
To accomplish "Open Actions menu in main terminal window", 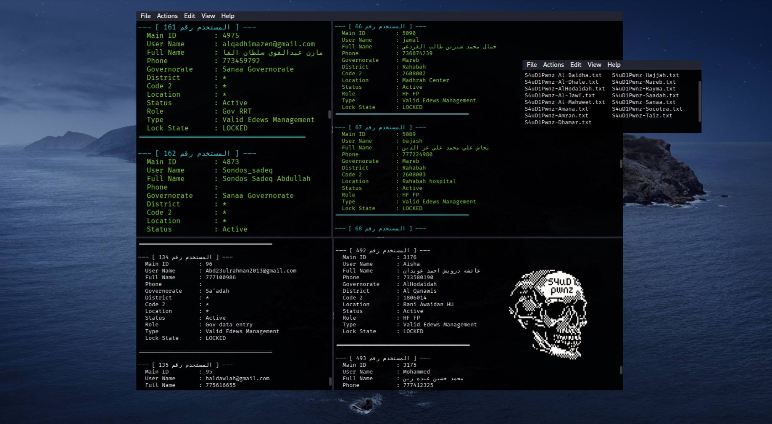I will [x=167, y=16].
